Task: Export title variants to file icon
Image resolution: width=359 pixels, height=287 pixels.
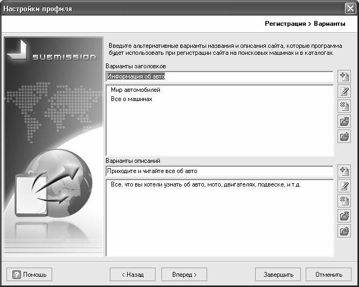Action: coord(344,137)
